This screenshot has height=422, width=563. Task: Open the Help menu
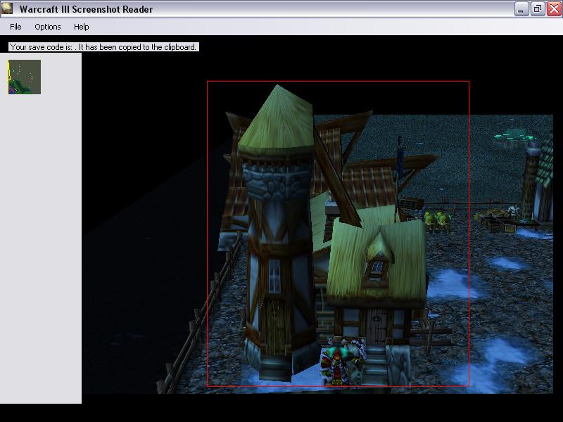(82, 27)
